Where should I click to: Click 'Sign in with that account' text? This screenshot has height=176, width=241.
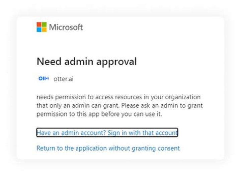click(143, 133)
